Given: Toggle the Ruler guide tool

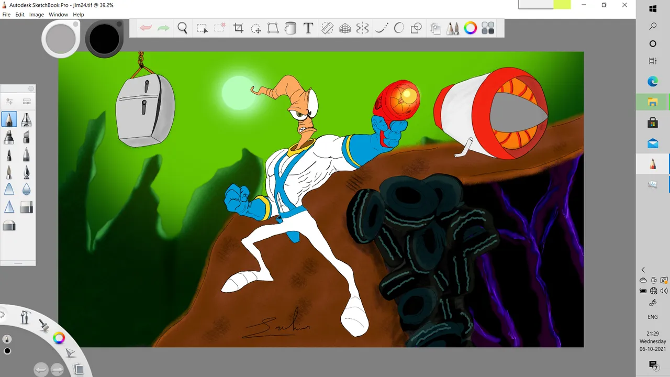Looking at the screenshot, I should coord(328,28).
